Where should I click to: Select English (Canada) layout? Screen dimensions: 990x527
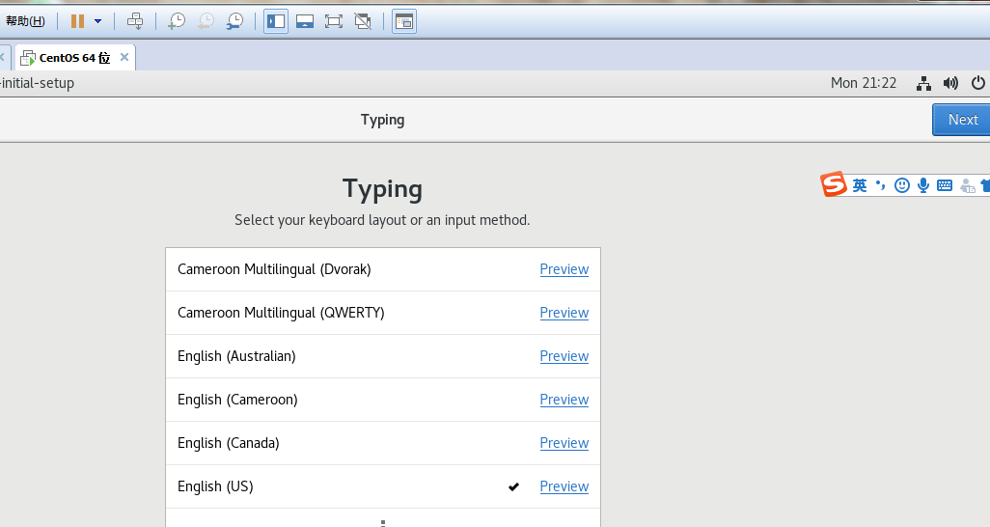pos(383,444)
